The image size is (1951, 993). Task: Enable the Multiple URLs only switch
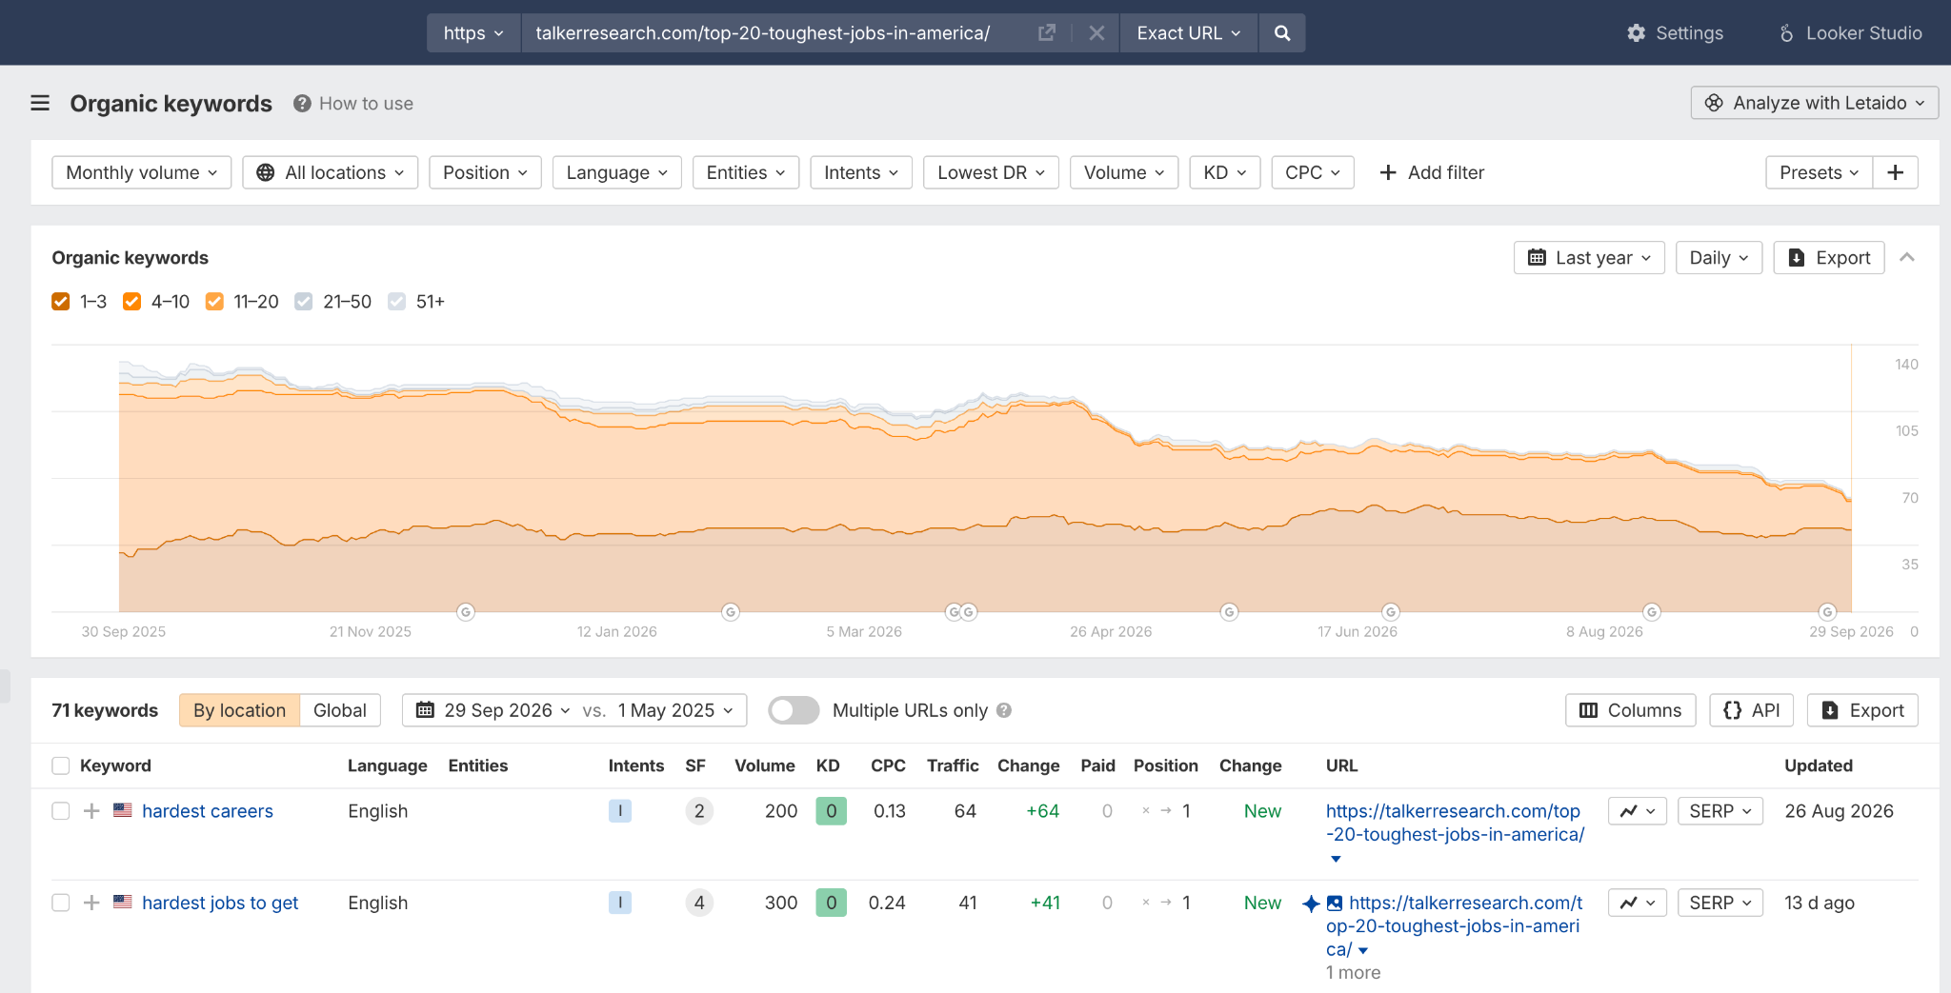click(794, 710)
